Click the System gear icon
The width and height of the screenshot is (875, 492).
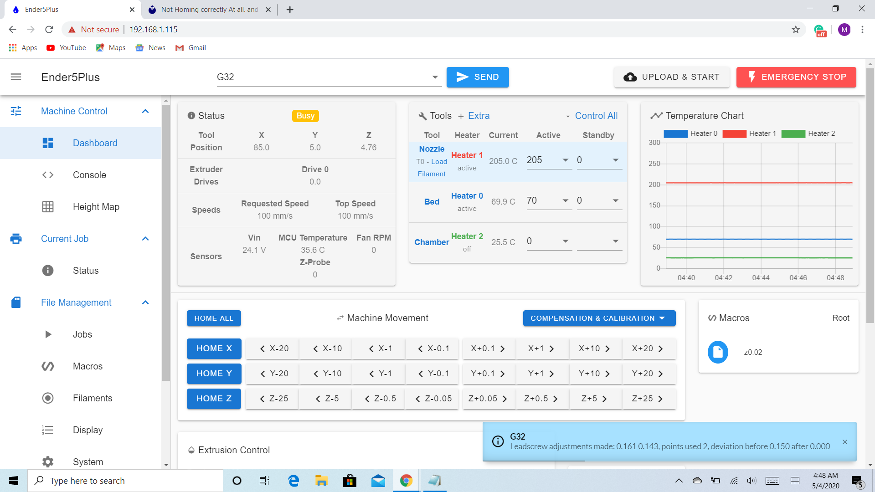pos(48,462)
